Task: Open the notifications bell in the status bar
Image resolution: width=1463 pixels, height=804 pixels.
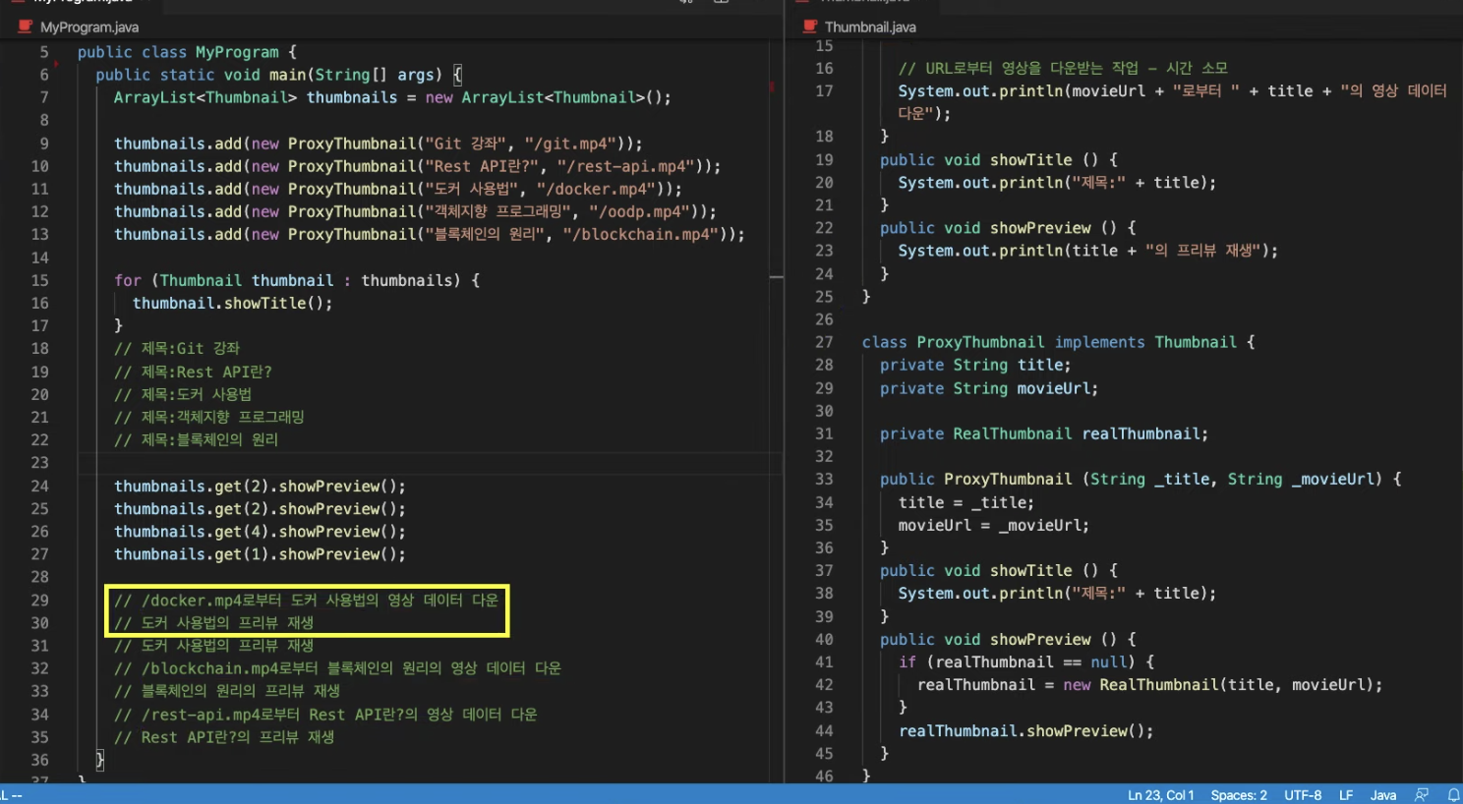Action: [1453, 795]
